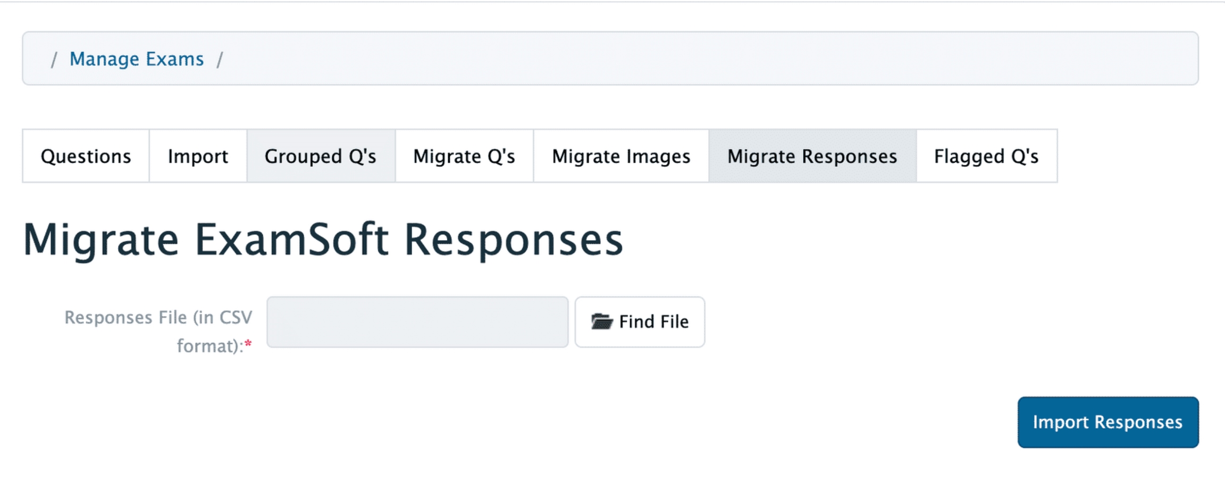Click the Responses File (in CSV format) label

(x=158, y=318)
